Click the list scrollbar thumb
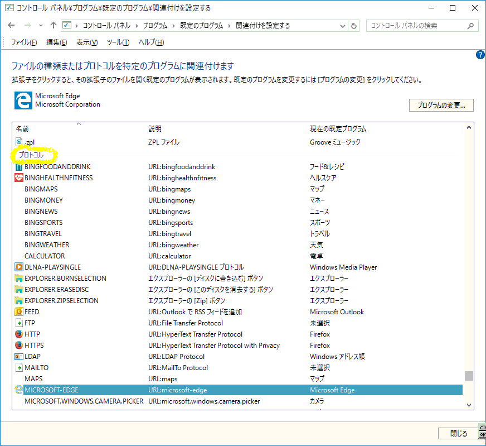The height and width of the screenshot is (446, 486). click(469, 376)
